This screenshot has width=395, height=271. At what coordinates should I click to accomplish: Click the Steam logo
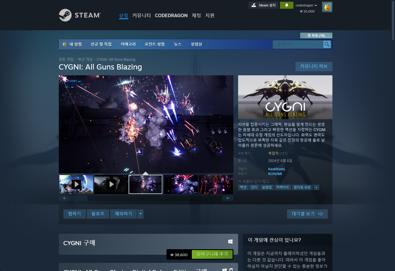tap(80, 15)
